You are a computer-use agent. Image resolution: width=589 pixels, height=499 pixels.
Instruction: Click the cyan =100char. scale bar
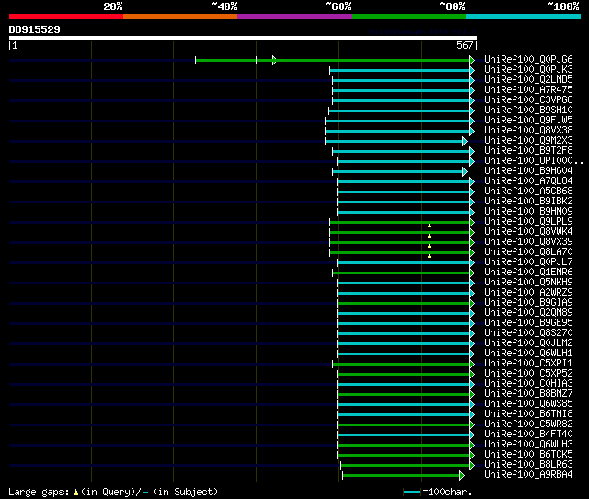411,492
